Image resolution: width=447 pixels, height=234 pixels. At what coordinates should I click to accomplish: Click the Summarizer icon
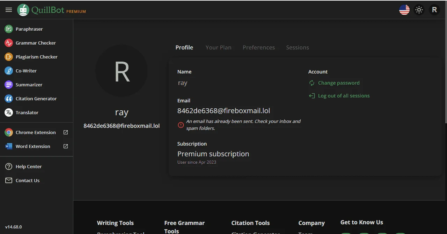pyautogui.click(x=9, y=85)
